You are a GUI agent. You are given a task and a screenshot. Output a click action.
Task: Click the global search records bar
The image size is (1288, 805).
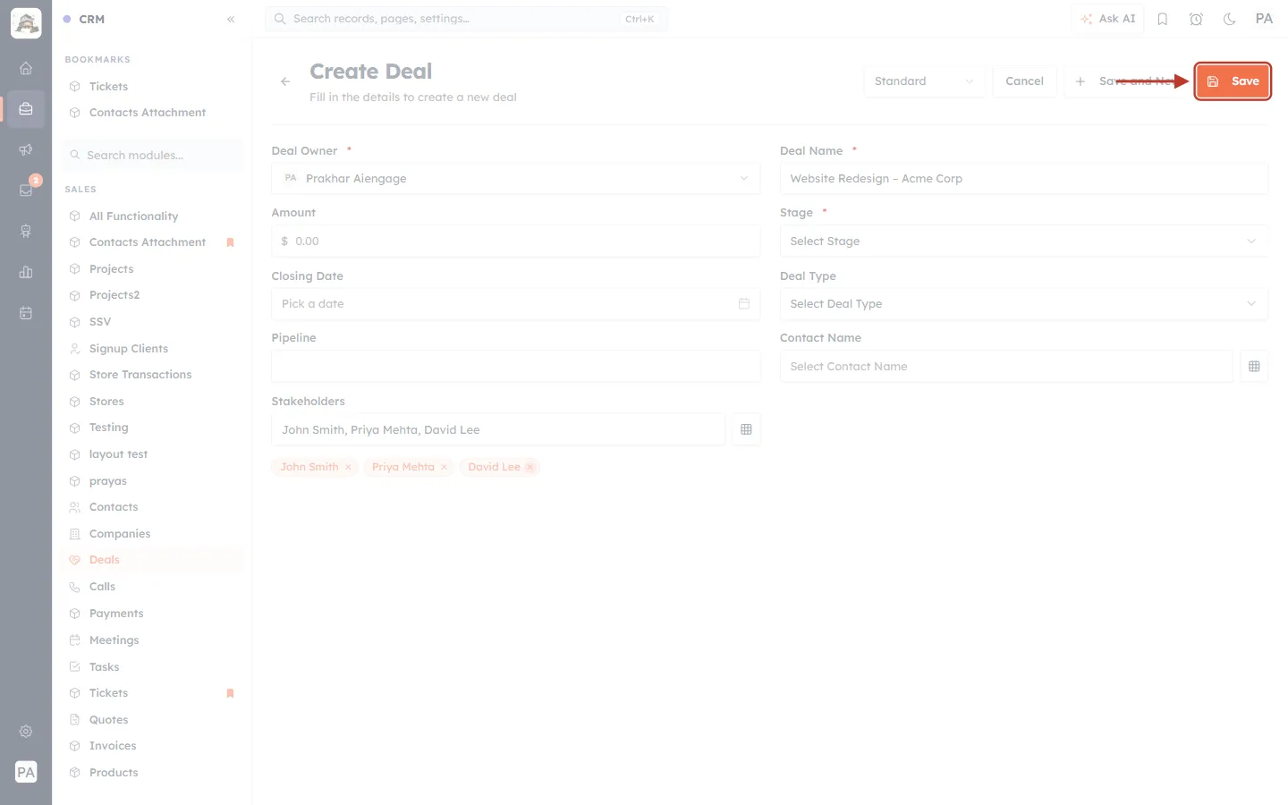[x=466, y=19]
